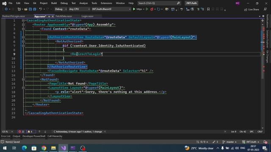Click the Save All icon in toolbar
Viewport: 271px width, 152px height.
[35, 9]
